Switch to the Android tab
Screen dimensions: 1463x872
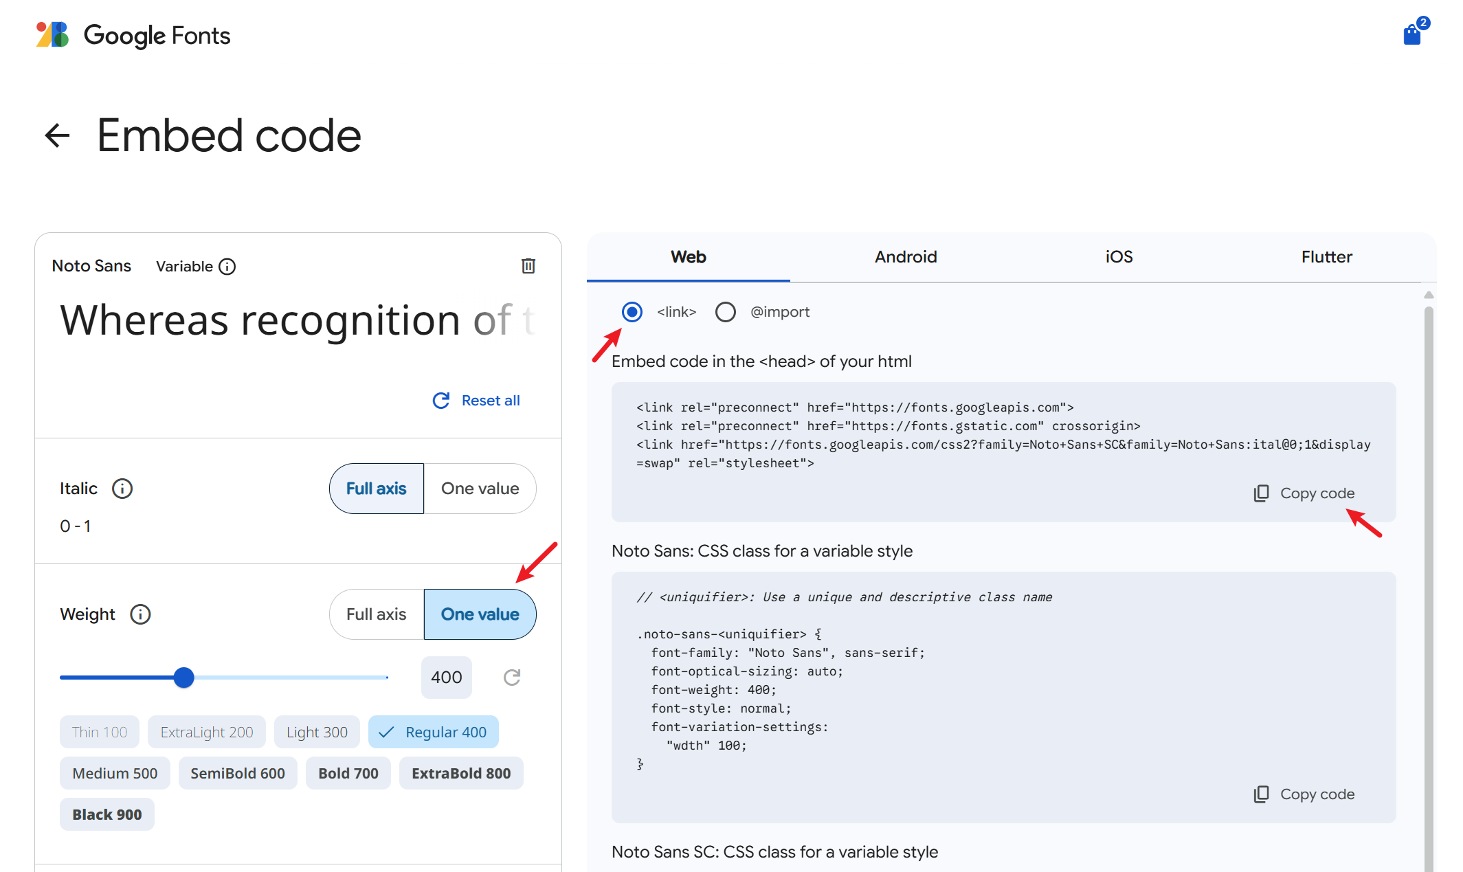coord(906,257)
